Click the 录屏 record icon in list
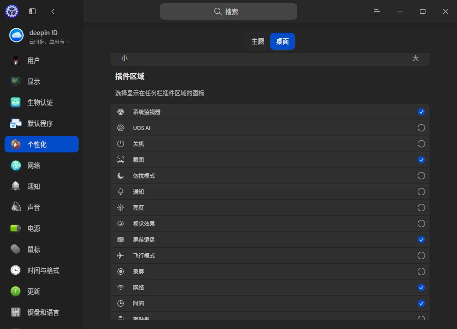The height and width of the screenshot is (329, 457). click(x=121, y=272)
